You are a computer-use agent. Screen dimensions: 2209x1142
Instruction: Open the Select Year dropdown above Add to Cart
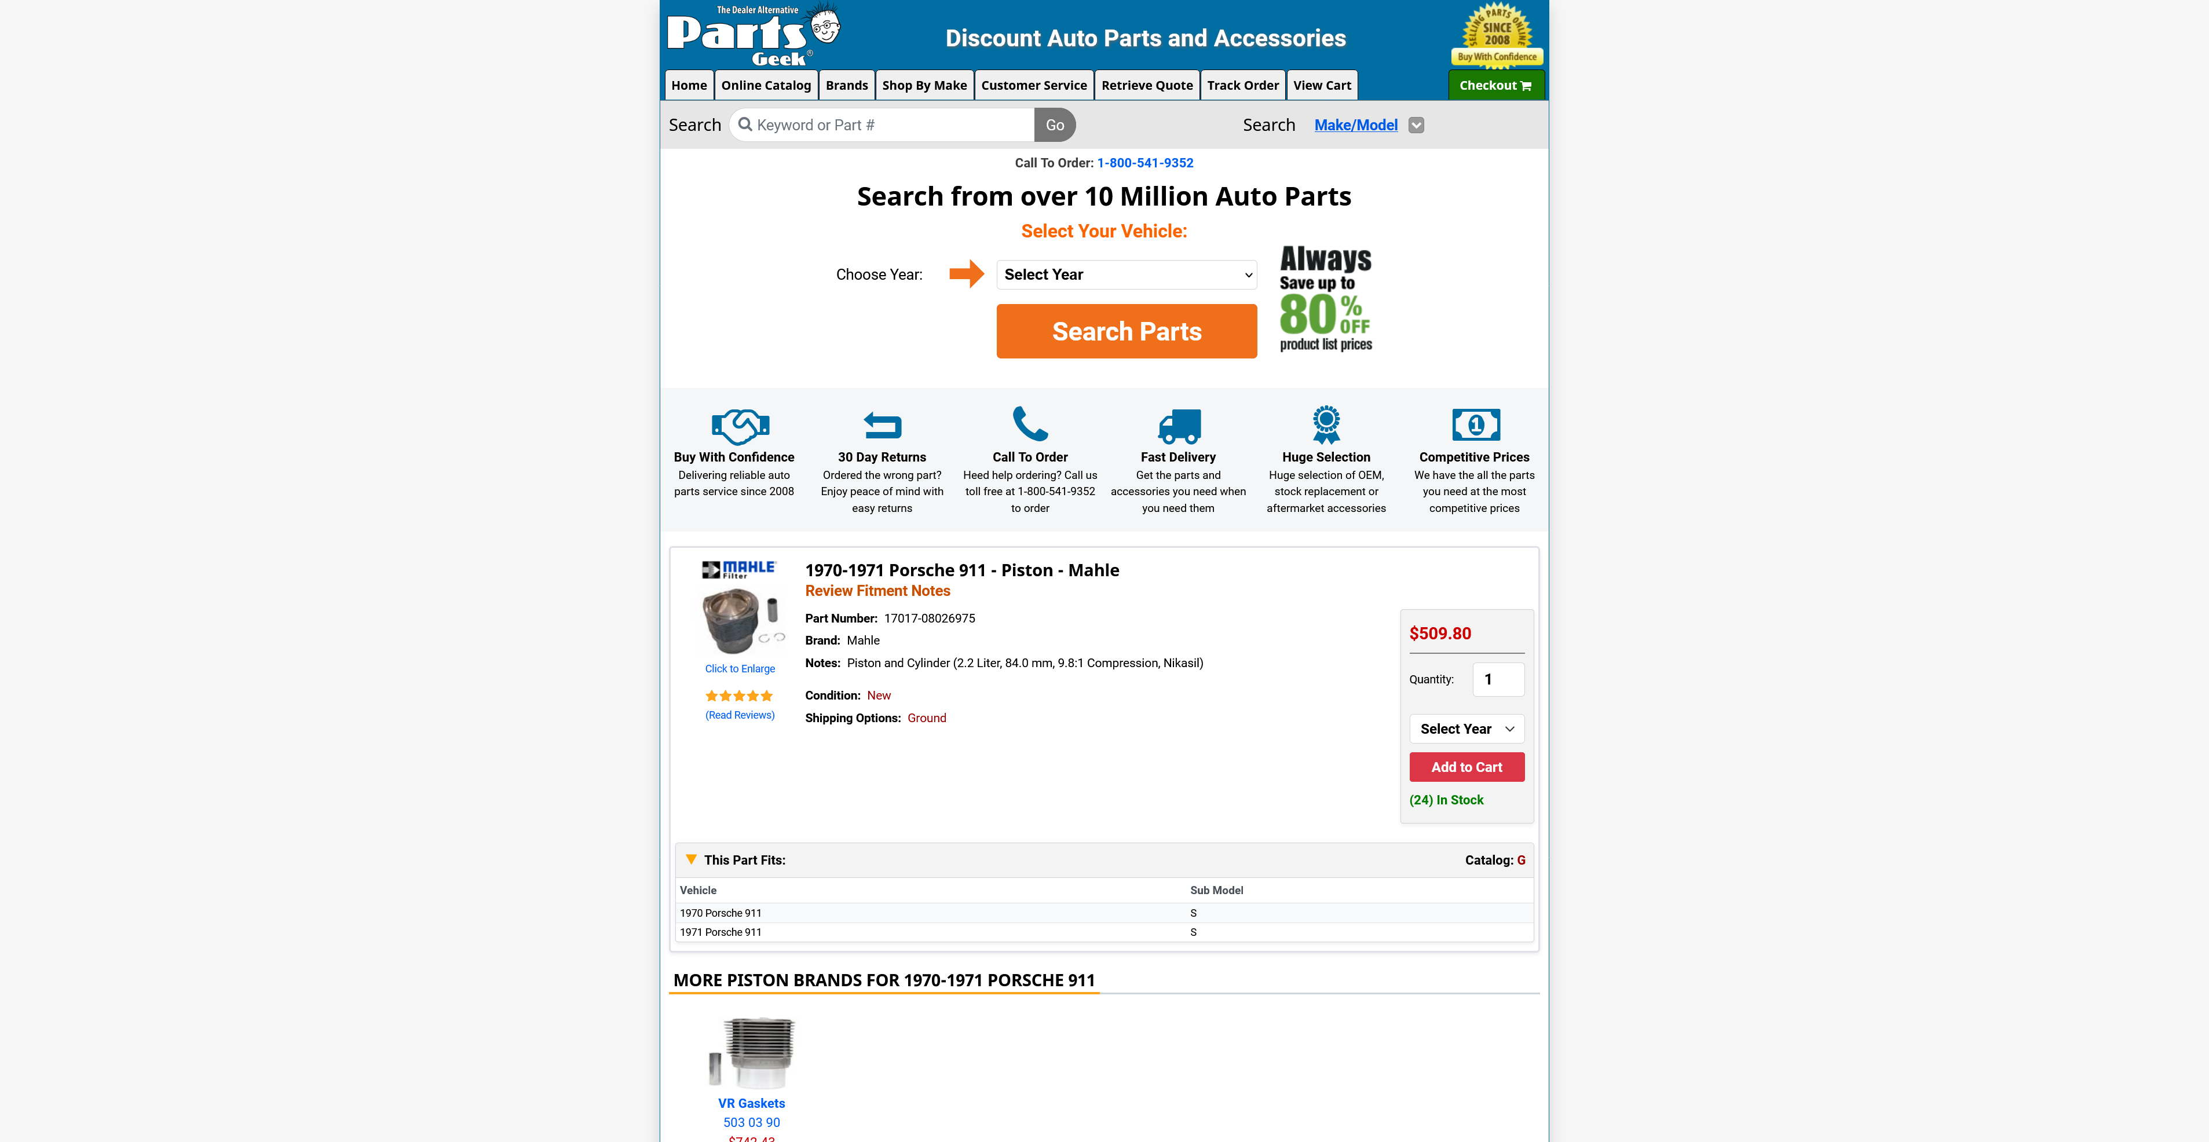(x=1466, y=729)
